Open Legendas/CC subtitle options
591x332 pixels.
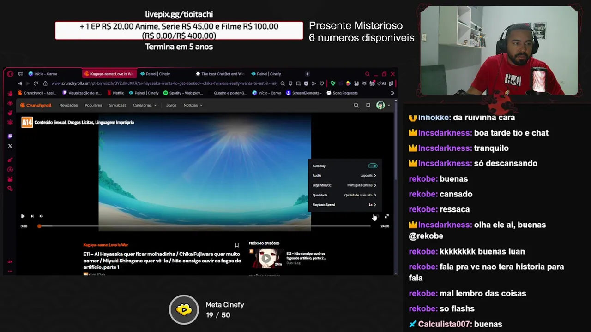344,185
